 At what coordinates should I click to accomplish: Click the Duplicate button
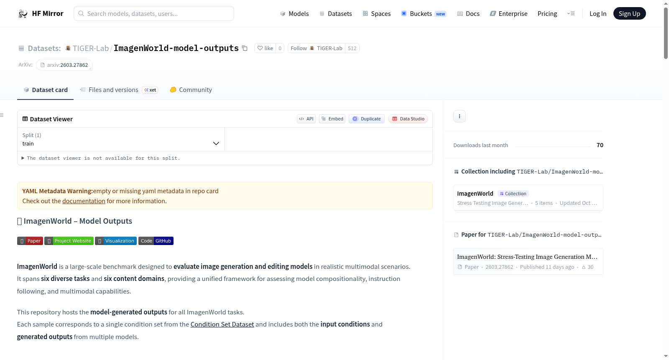pos(367,119)
